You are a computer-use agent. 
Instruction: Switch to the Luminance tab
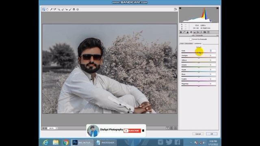[198, 43]
